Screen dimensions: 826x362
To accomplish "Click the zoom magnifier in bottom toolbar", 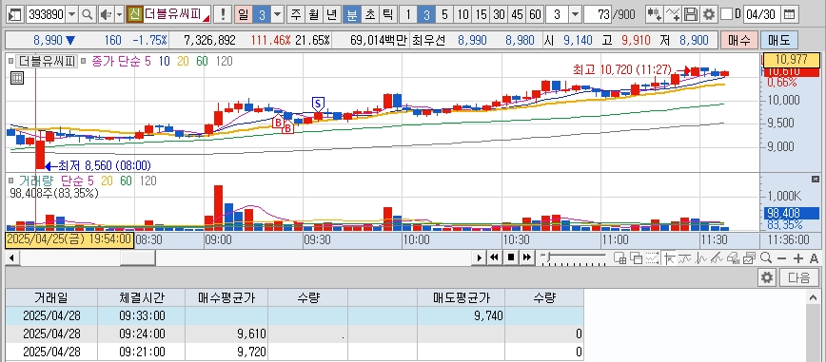I will coord(766,257).
